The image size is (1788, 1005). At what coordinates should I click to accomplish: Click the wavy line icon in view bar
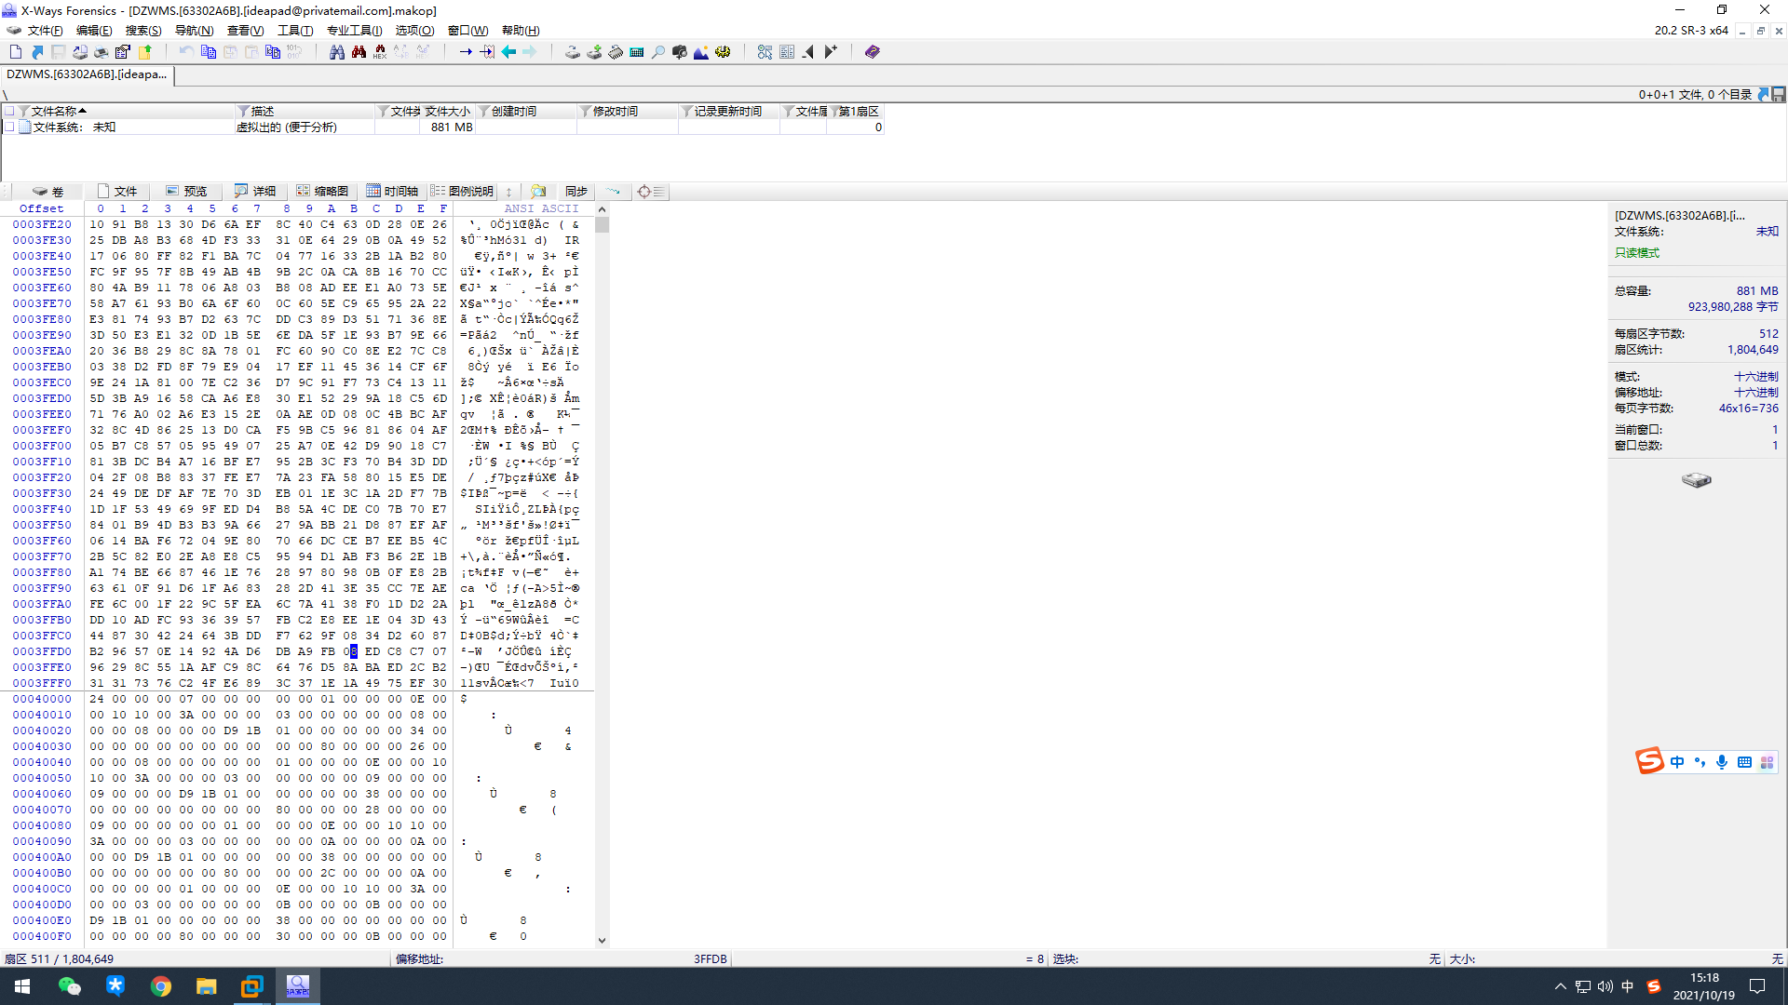pyautogui.click(x=613, y=191)
